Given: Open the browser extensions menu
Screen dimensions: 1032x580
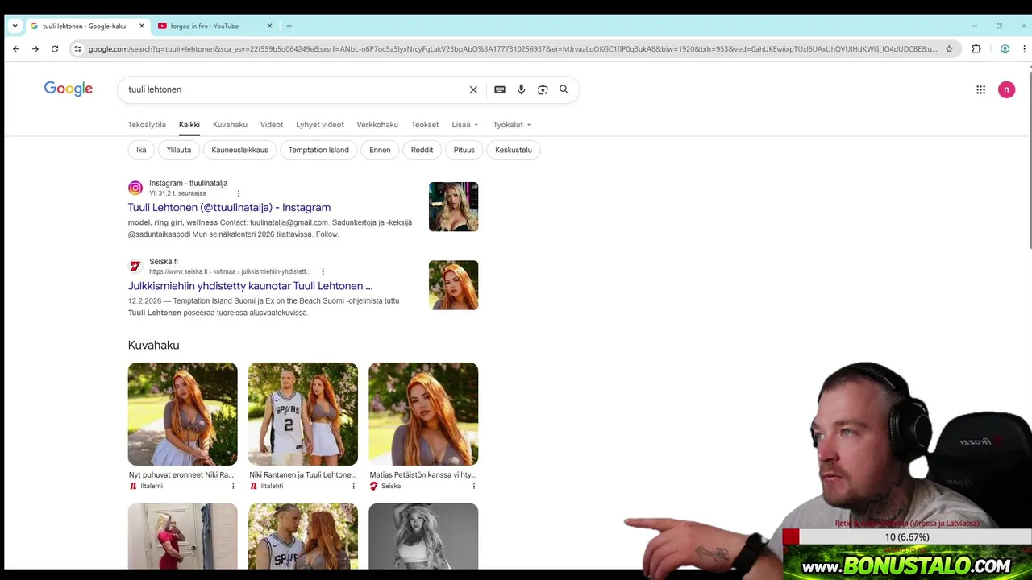Looking at the screenshot, I should tap(976, 49).
